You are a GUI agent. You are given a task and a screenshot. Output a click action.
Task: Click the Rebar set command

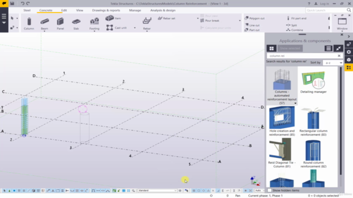point(167,18)
